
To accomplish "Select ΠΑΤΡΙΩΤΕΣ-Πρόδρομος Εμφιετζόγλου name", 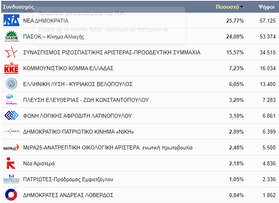I will (x=68, y=180).
